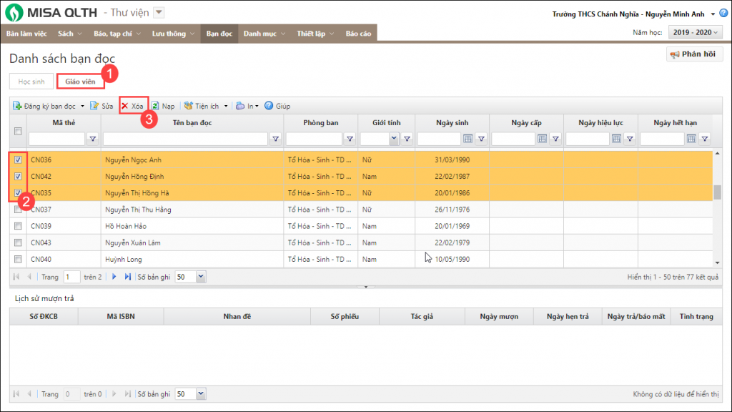The height and width of the screenshot is (412, 732).
Task: Tick the checkbox for CN037 row
Action: (x=18, y=210)
